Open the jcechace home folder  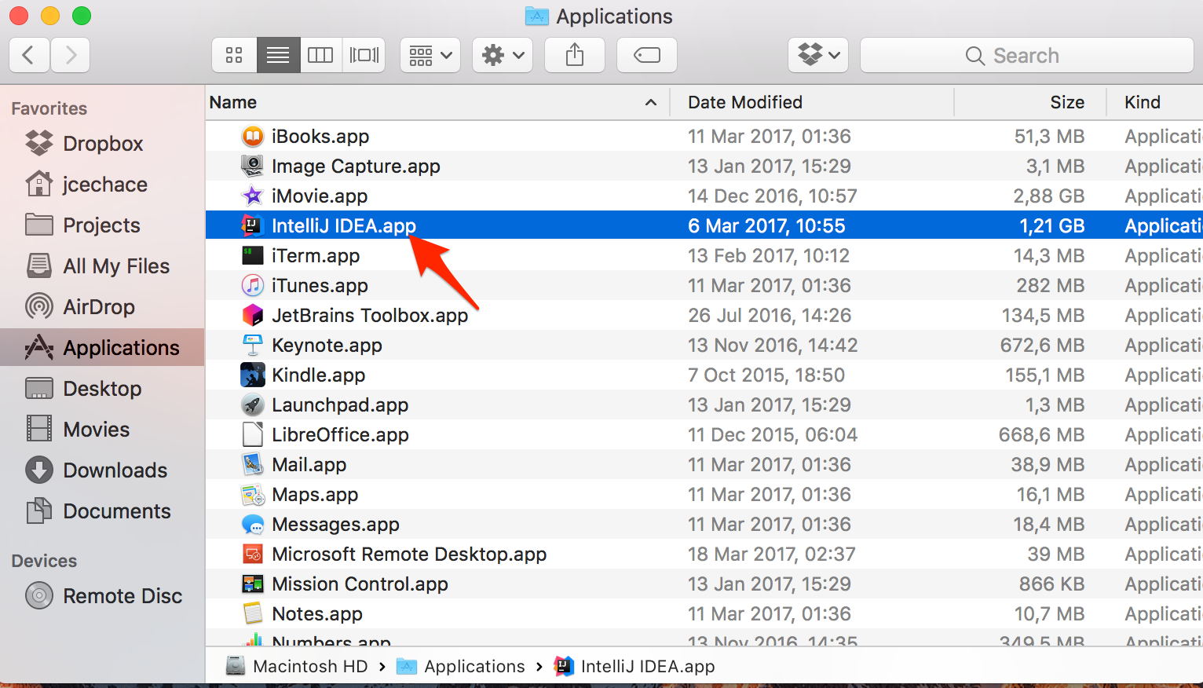point(104,185)
